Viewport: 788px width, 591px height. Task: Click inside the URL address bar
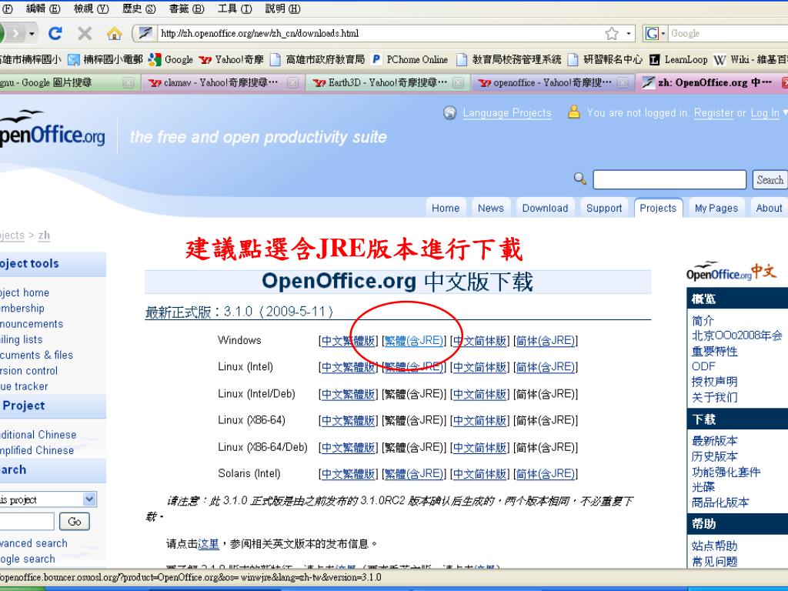pos(379,34)
